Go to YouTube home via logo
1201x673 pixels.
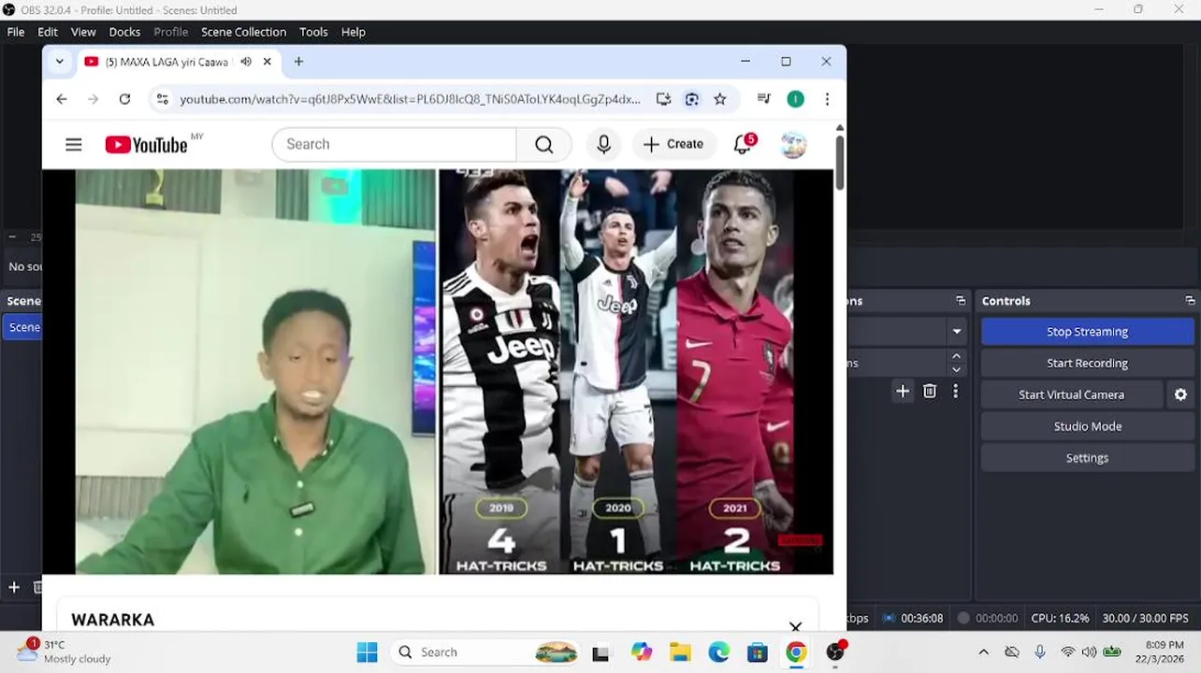(x=147, y=144)
